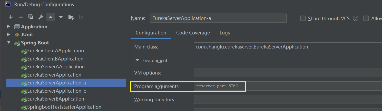Image resolution: width=382 pixels, height=111 pixels.
Task: Click the Application folder icon
Action: 17,27
